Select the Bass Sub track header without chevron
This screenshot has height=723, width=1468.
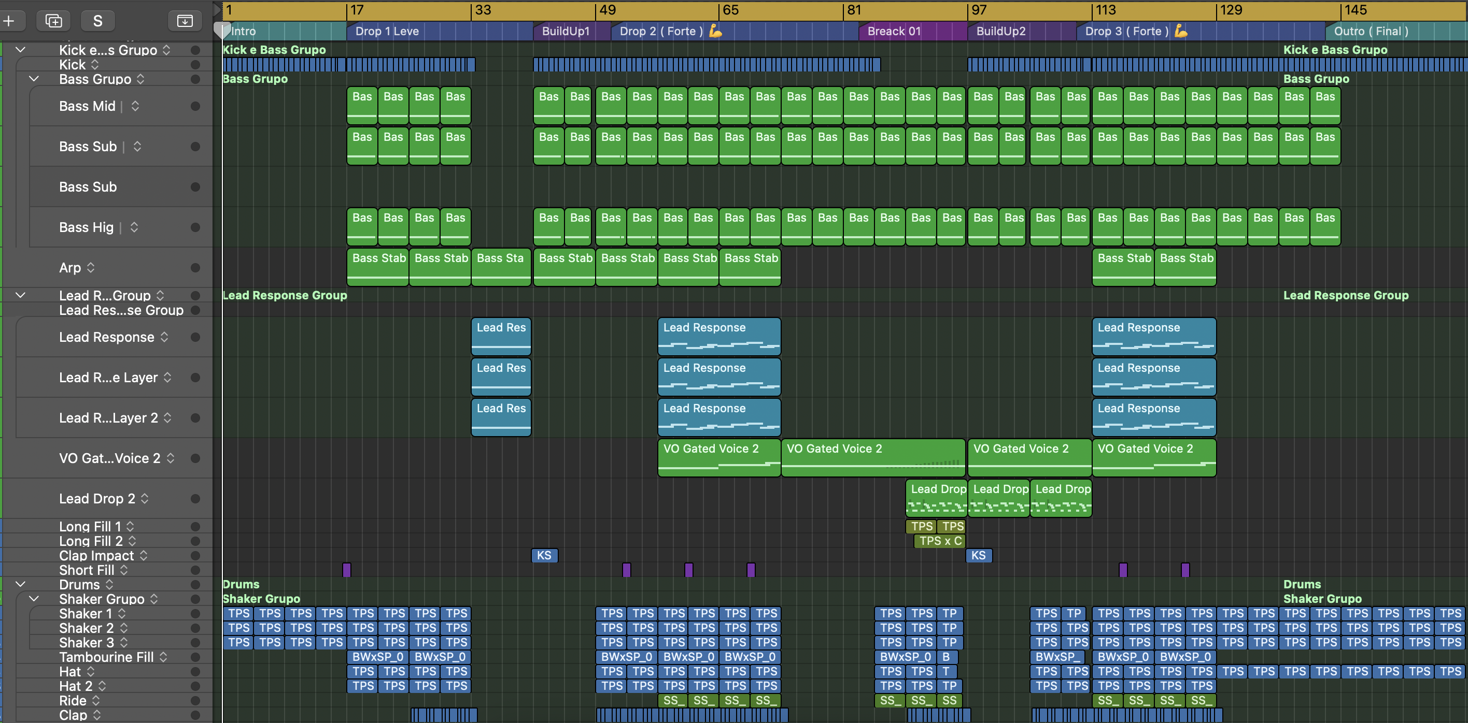pos(121,187)
